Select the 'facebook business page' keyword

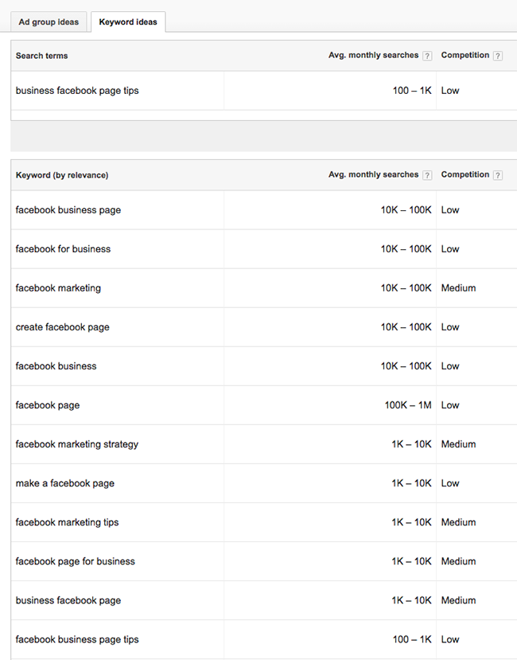point(68,210)
